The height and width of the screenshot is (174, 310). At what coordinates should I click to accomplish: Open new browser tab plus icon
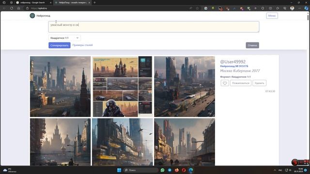click(95, 2)
